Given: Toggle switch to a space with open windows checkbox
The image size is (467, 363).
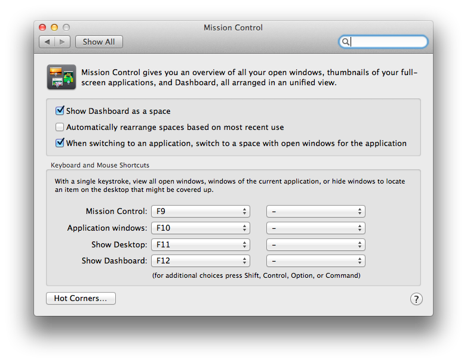Looking at the screenshot, I should pyautogui.click(x=60, y=143).
